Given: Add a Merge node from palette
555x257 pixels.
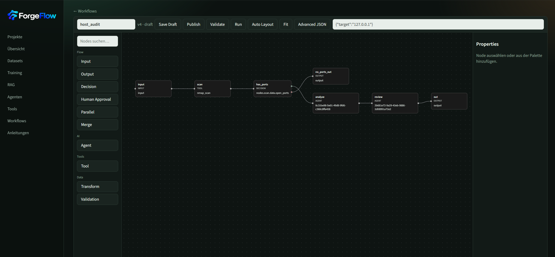Looking at the screenshot, I should 97,125.
